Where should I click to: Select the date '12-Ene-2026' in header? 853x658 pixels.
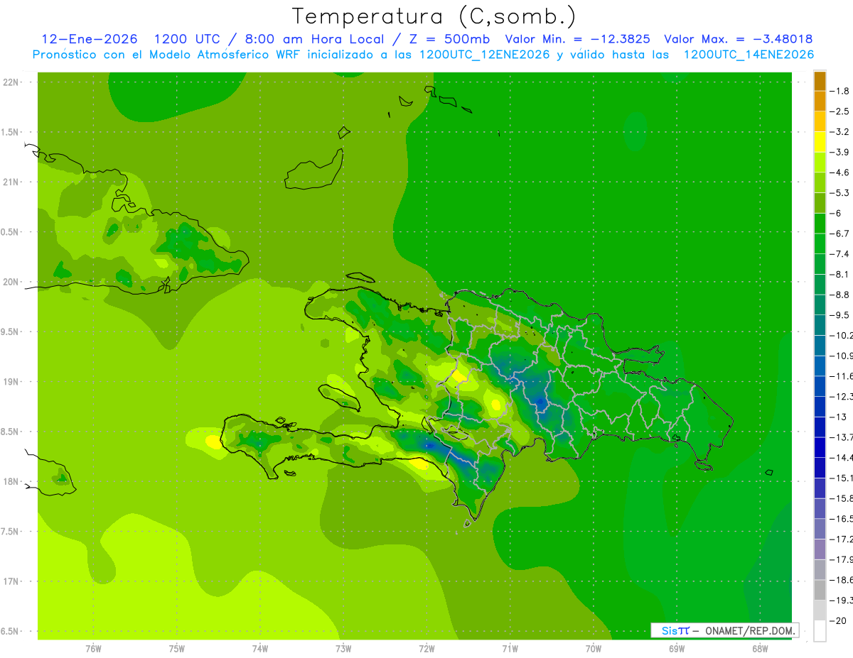point(90,39)
